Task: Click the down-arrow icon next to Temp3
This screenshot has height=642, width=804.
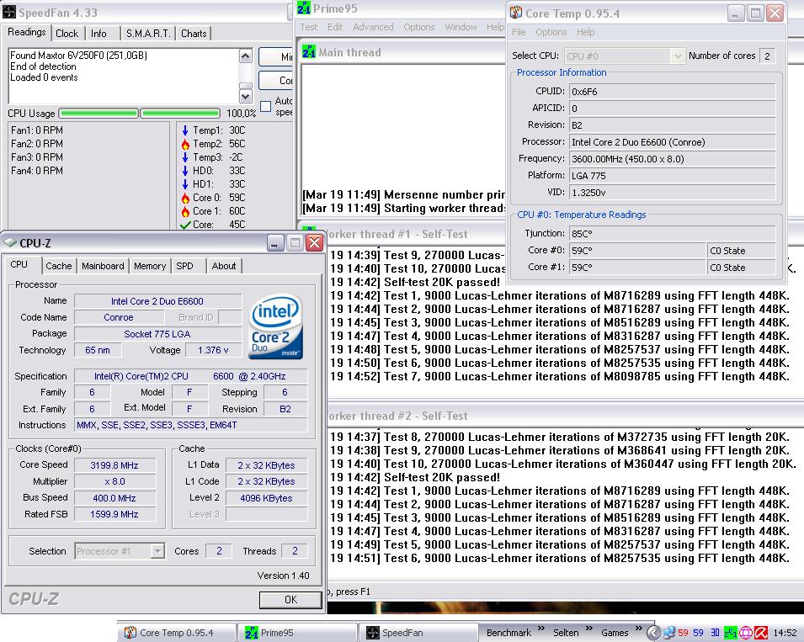Action: tap(185, 157)
